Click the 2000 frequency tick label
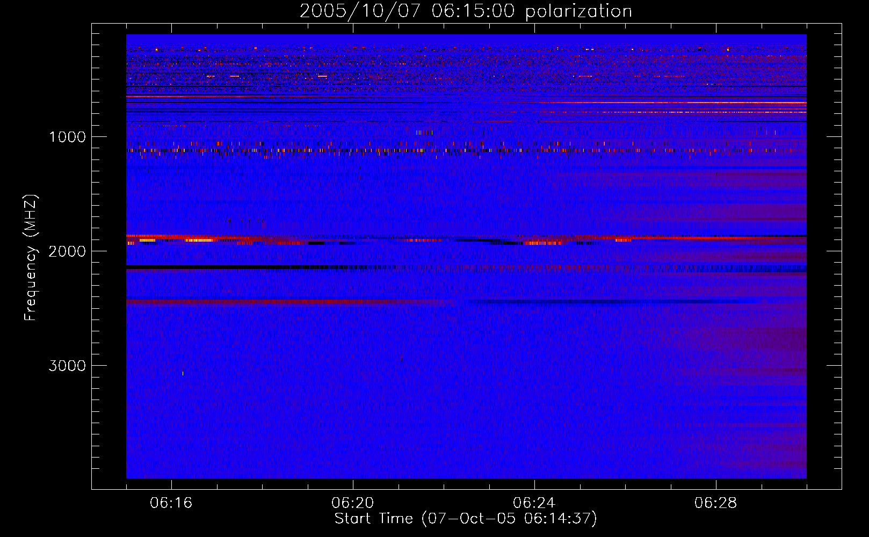 (x=67, y=251)
